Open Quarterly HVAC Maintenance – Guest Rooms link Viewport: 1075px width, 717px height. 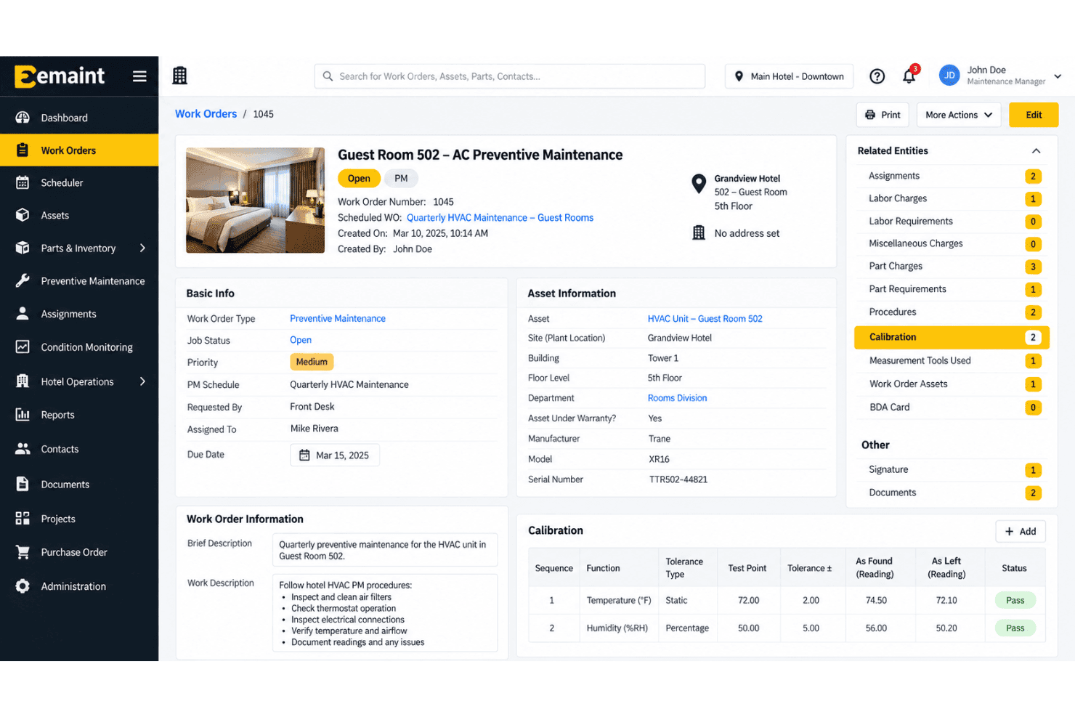500,218
